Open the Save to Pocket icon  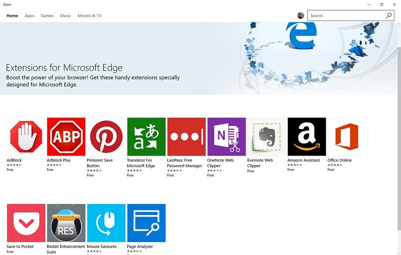click(x=26, y=223)
